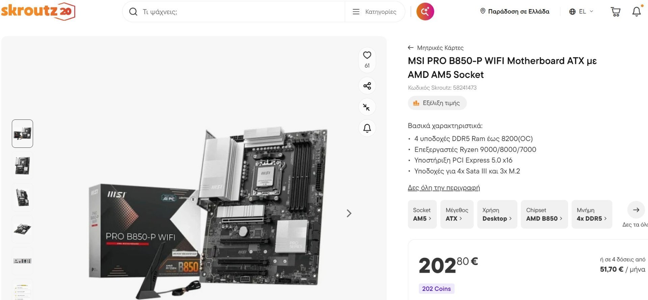Launch the AI search assistant button
The width and height of the screenshot is (648, 300).
coord(425,11)
